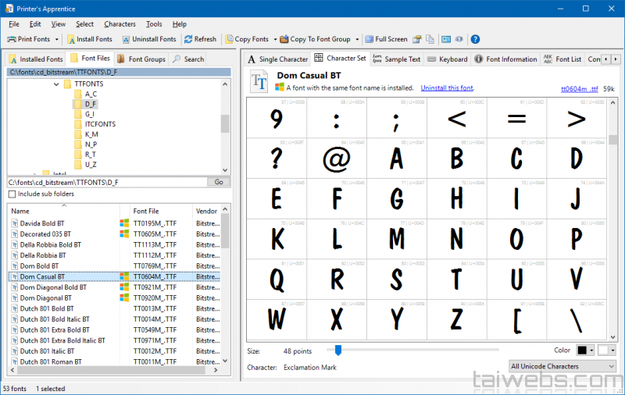Image resolution: width=625 pixels, height=395 pixels.
Task: Click the Go button next to path
Action: (219, 181)
